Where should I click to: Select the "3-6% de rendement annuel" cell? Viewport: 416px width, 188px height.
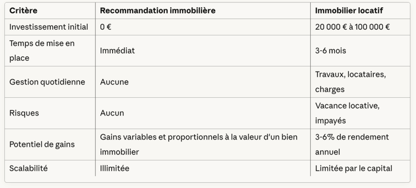[352, 144]
